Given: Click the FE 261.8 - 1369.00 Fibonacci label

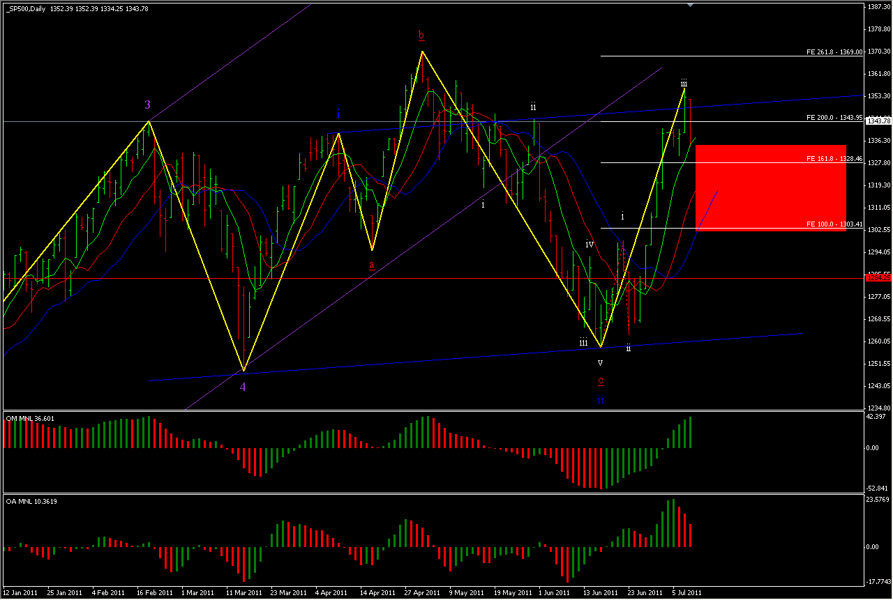Looking at the screenshot, I should click(x=834, y=52).
